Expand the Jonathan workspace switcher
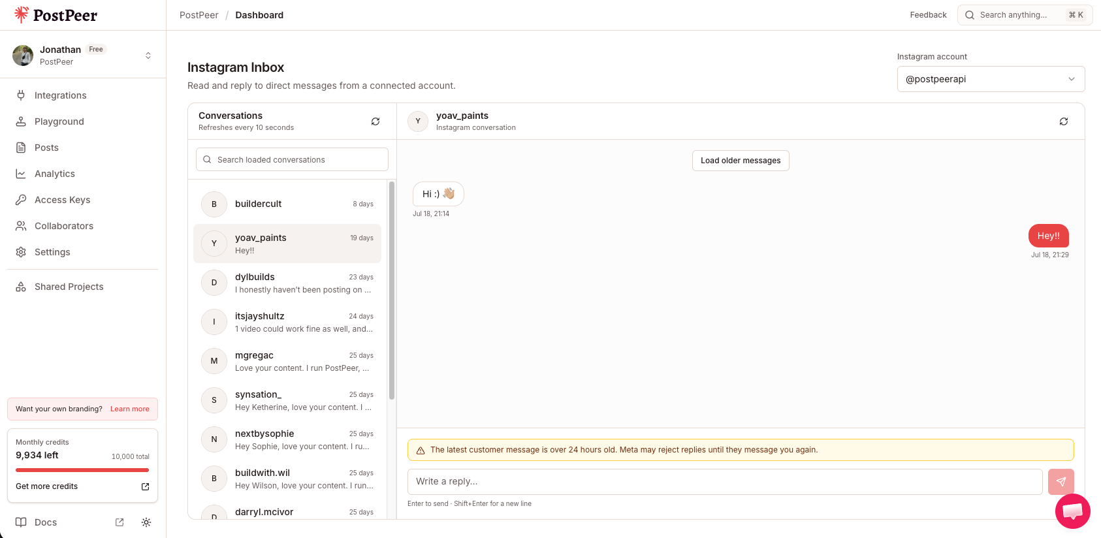Image resolution: width=1101 pixels, height=538 pixels. point(148,55)
